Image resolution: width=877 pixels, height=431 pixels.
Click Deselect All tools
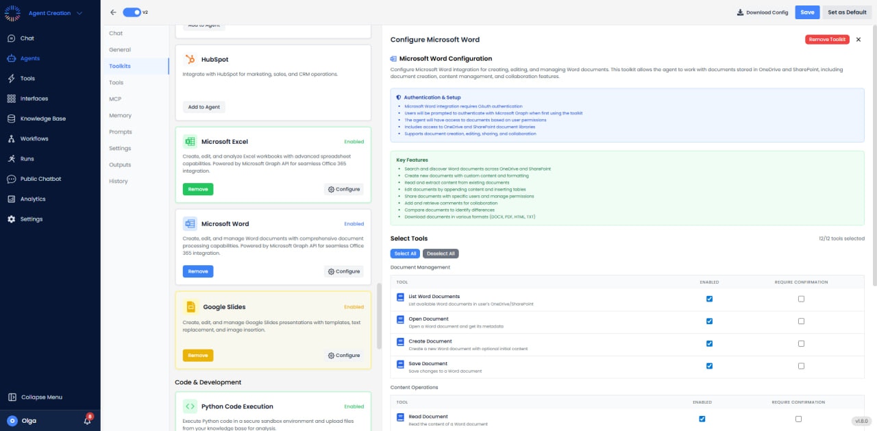pyautogui.click(x=441, y=254)
